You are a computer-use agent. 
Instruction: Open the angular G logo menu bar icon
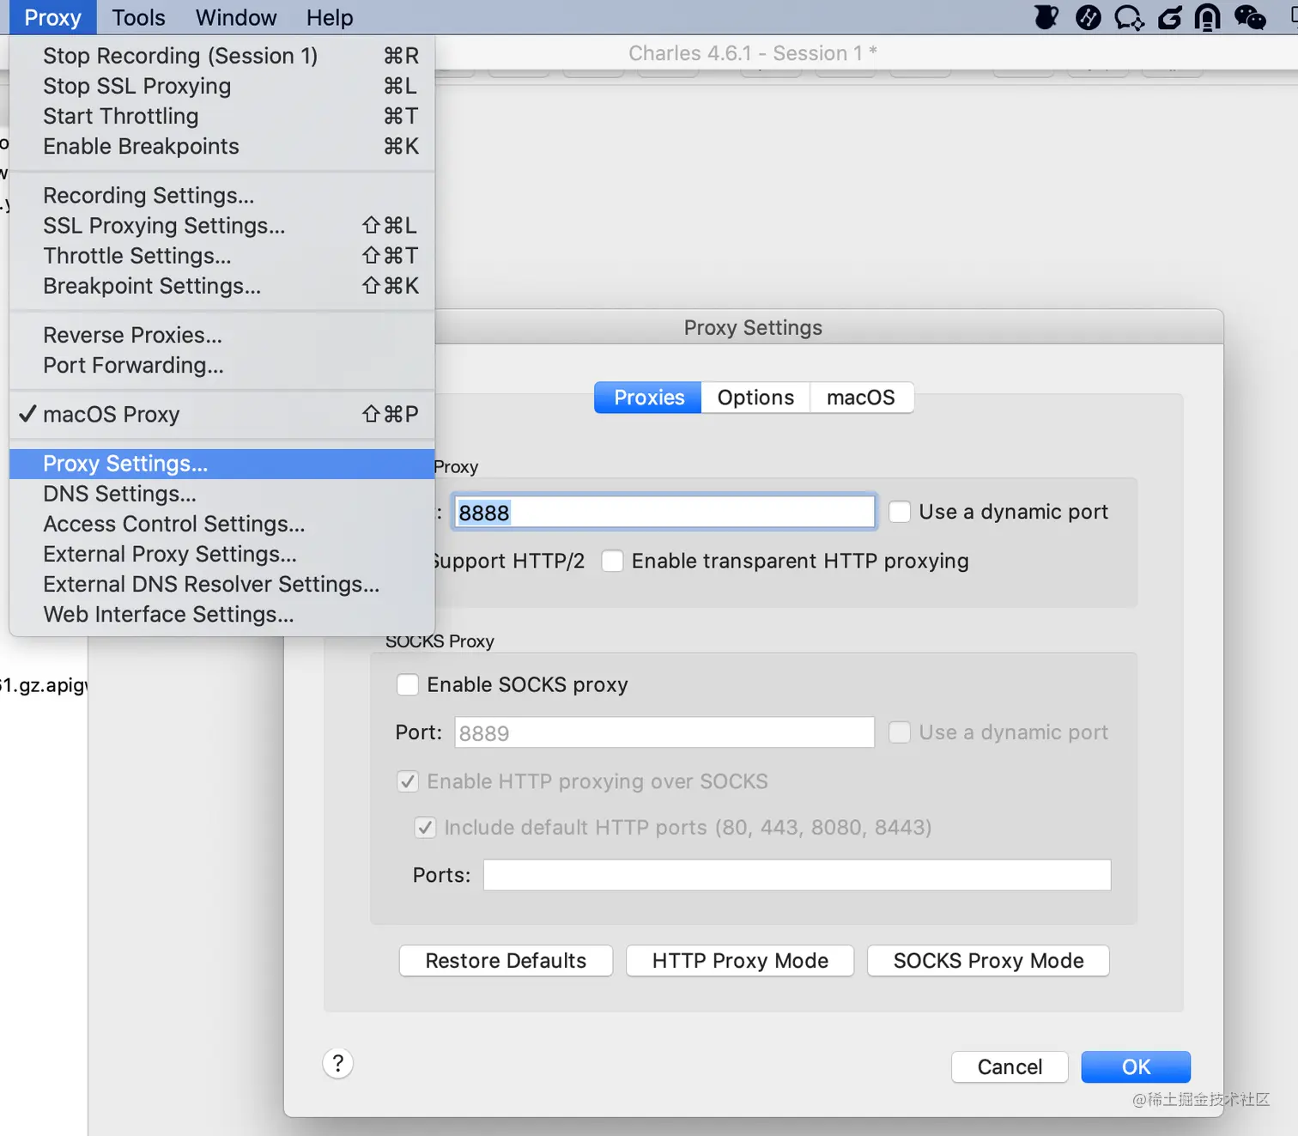coord(1170,17)
